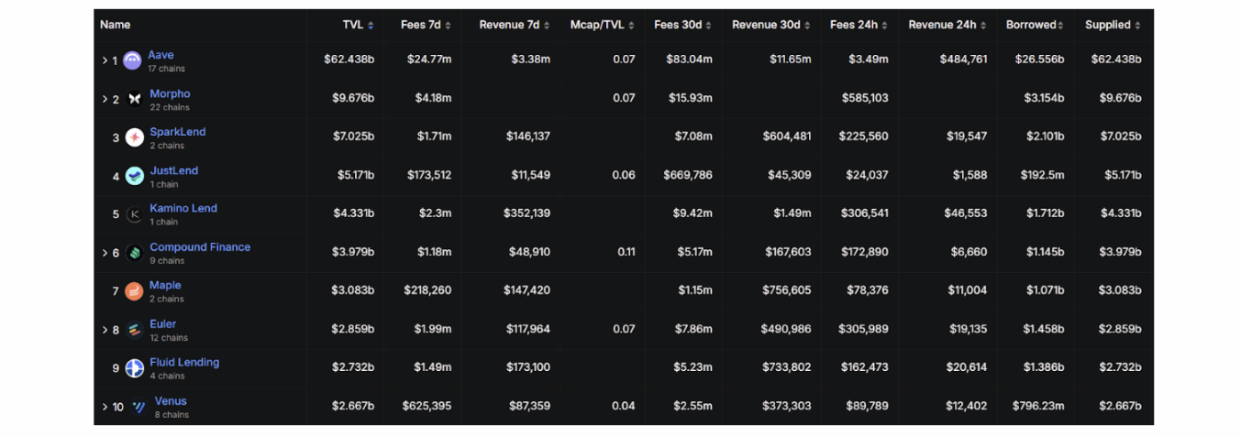The width and height of the screenshot is (1241, 436).
Task: Click the Name column header
Action: (x=115, y=25)
